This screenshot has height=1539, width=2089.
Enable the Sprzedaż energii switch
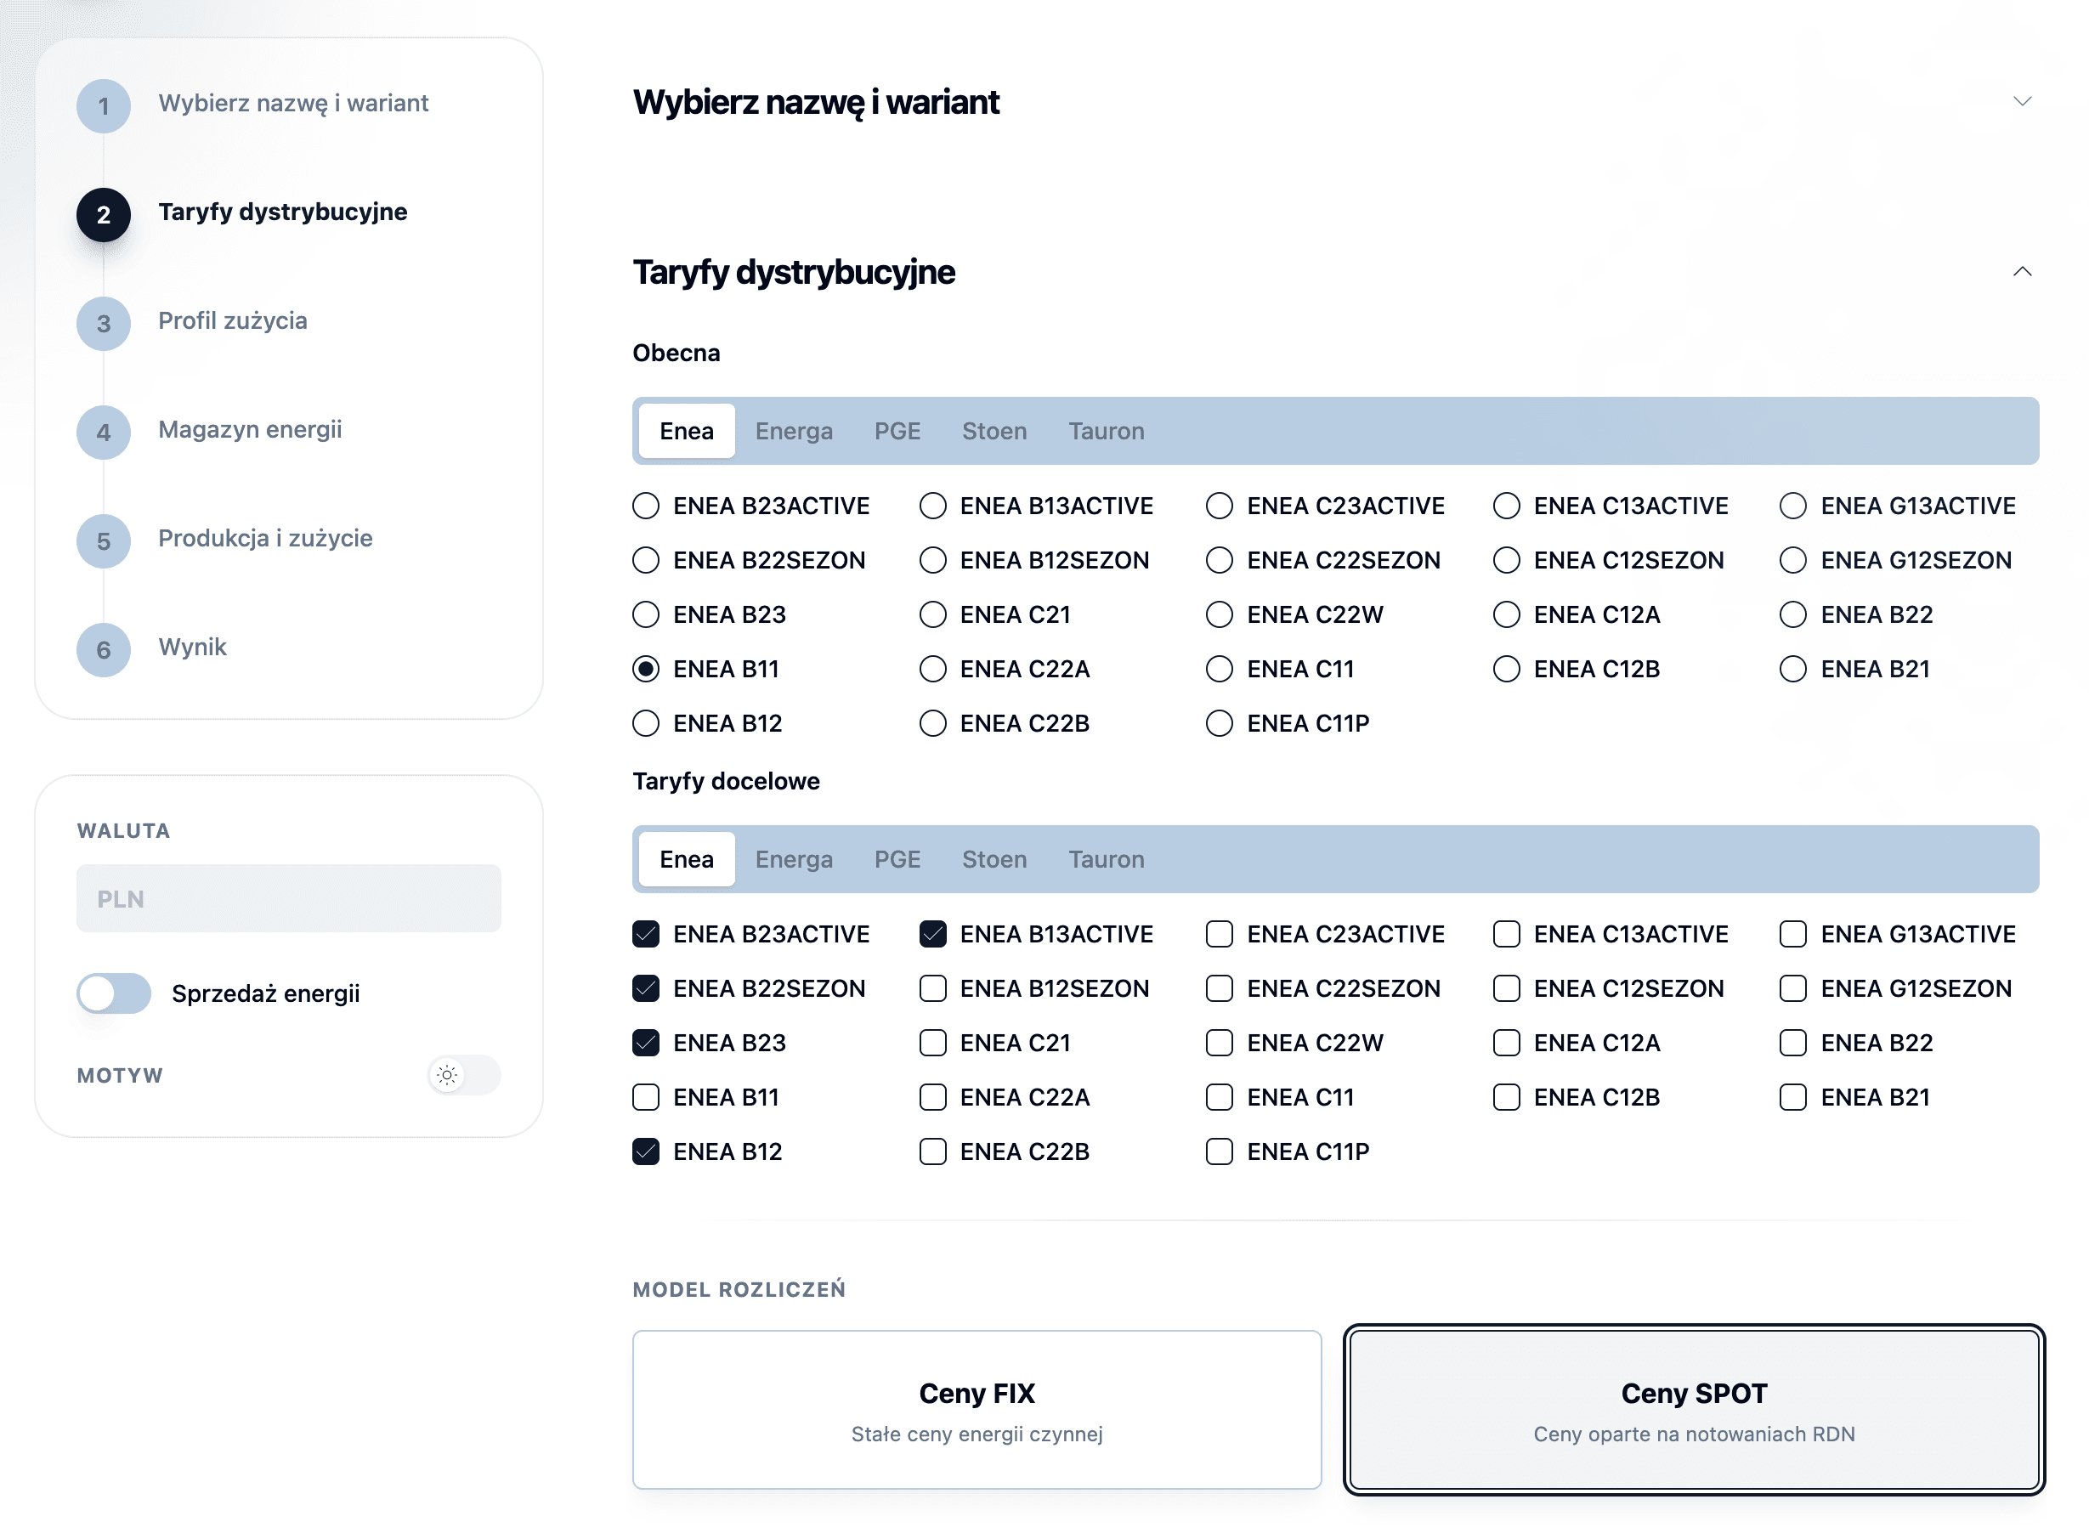click(x=114, y=993)
